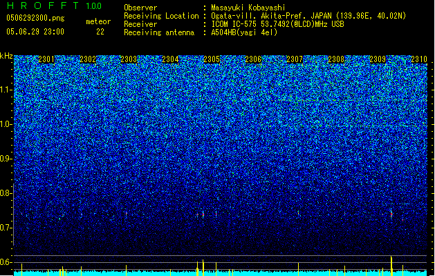Click the Receiver label
Image resolution: width=435 pixels, height=276 pixels.
point(140,24)
